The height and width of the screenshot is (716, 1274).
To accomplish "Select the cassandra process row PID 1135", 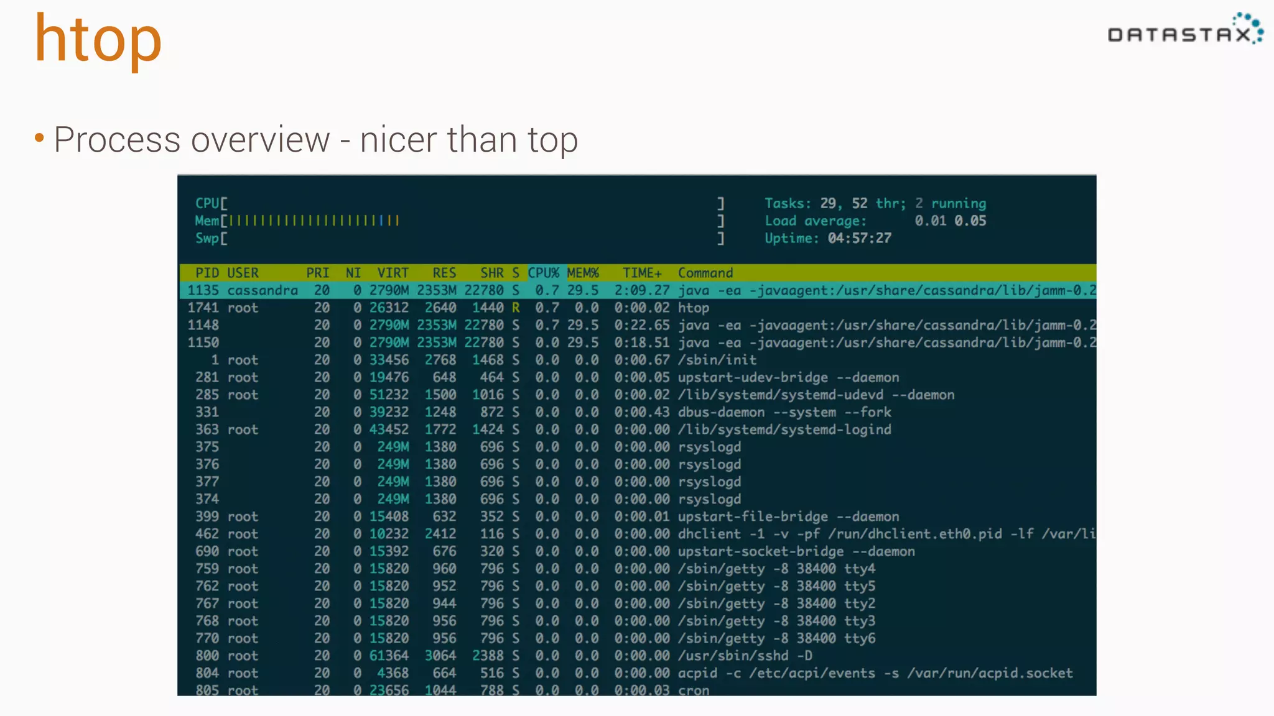I will (x=638, y=290).
